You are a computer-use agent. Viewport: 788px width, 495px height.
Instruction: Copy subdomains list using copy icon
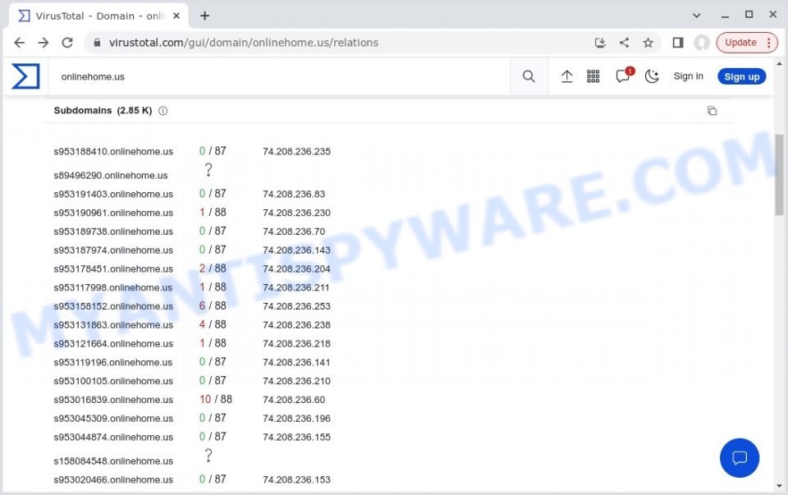pyautogui.click(x=712, y=111)
